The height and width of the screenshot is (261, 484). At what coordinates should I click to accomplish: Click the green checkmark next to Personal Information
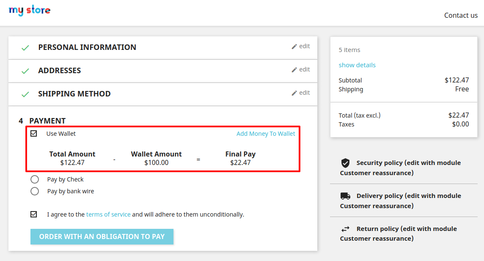[x=25, y=47]
